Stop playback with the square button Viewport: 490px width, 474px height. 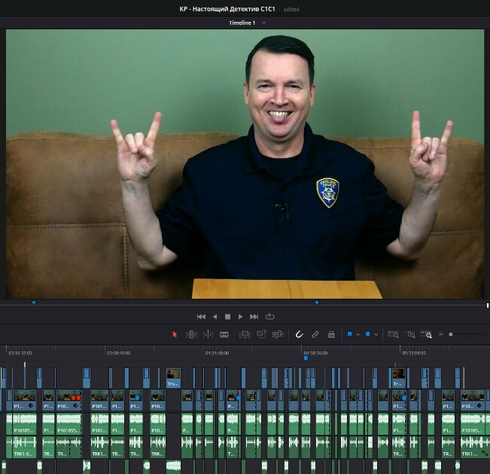click(227, 317)
